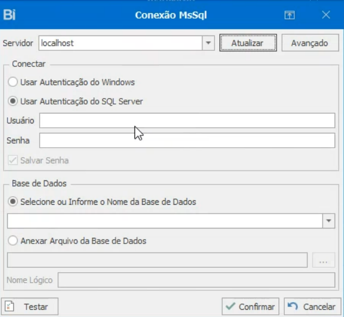Click the Usuário input field
Screen dimensions: 344x317
tap(187, 121)
